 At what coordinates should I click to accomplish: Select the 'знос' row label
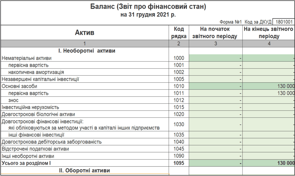[13, 100]
